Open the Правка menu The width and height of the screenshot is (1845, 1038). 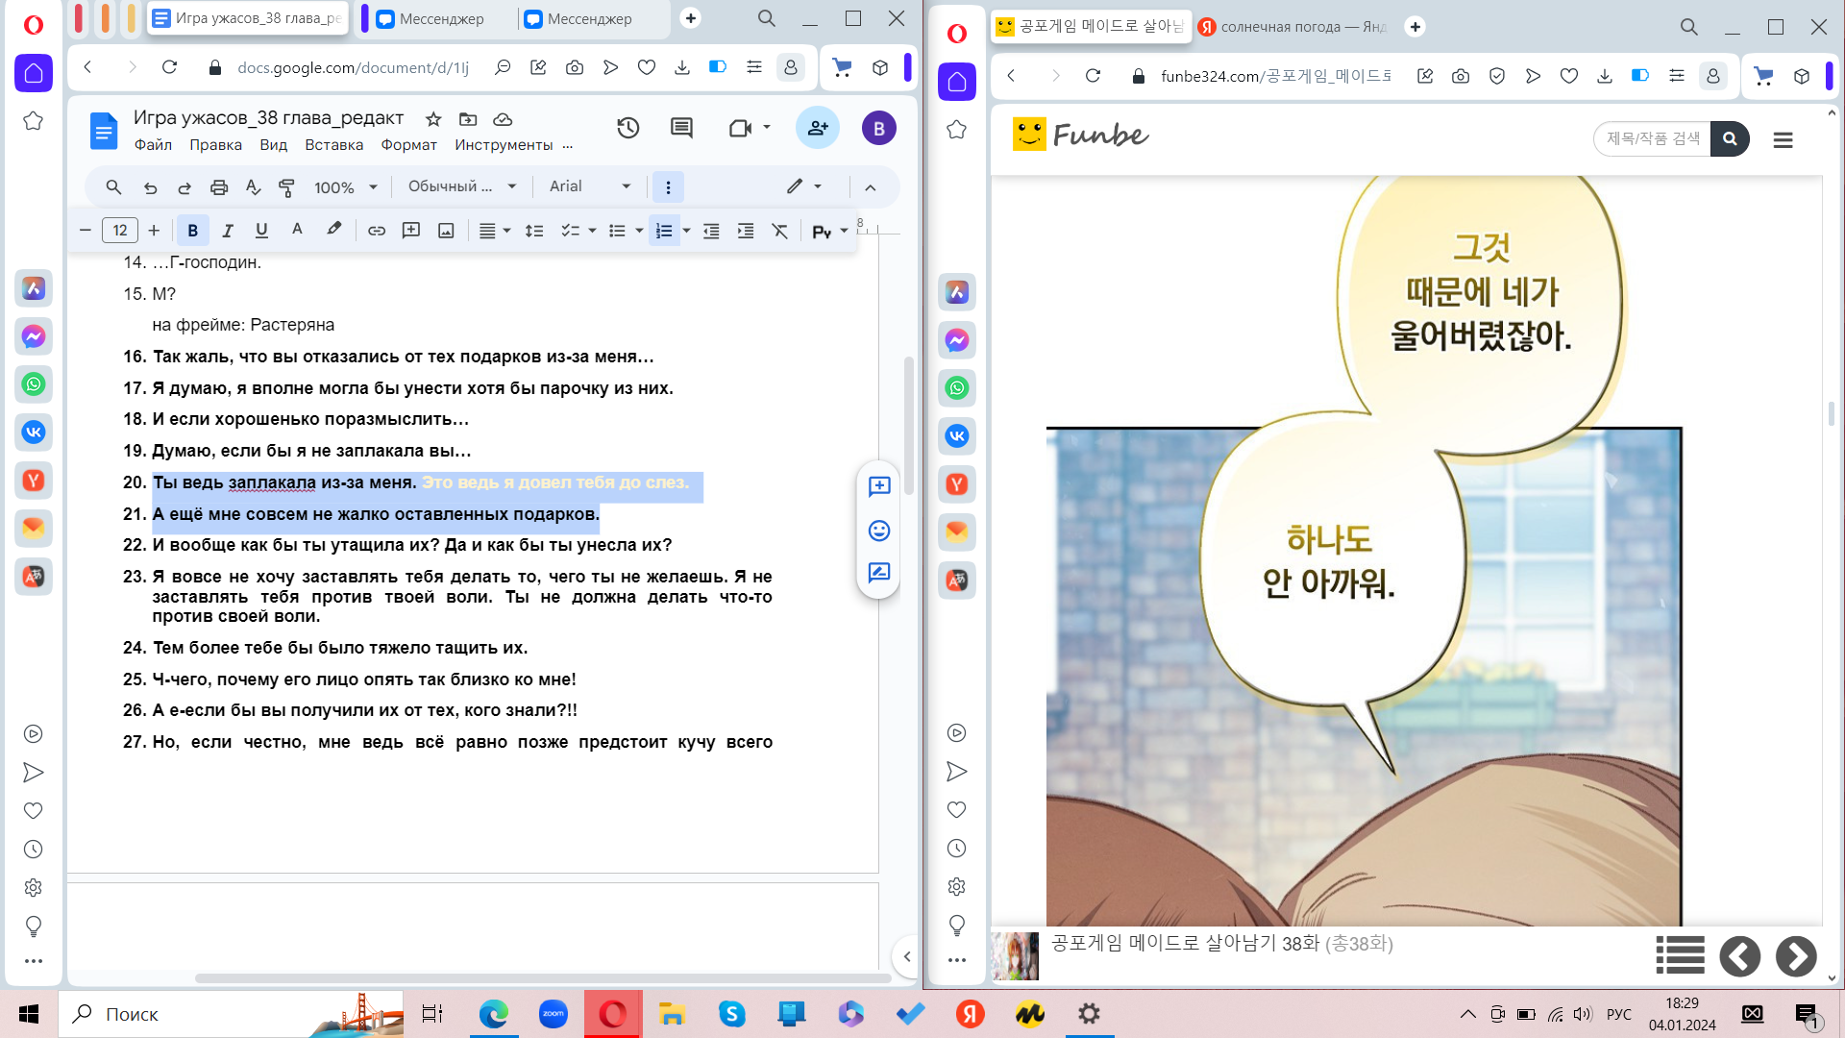click(x=215, y=145)
